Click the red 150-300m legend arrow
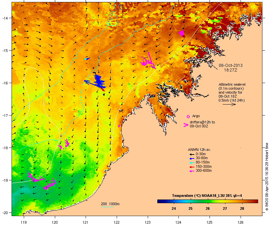Viewport: 271px width, 225px height. 192,167
